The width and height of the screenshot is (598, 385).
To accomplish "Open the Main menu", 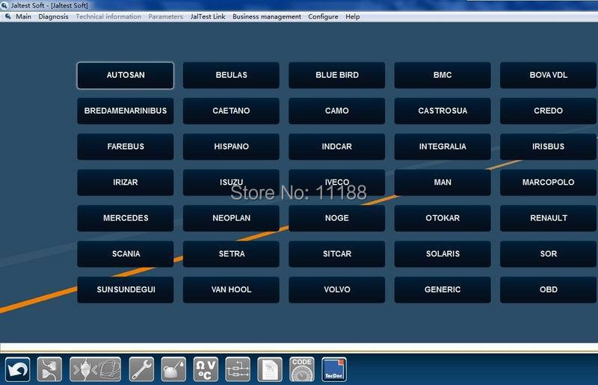I will point(23,16).
